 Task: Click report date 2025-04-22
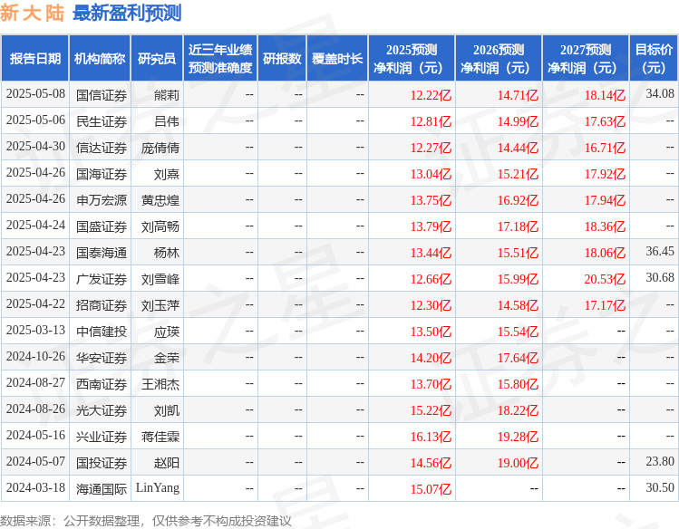35,303
